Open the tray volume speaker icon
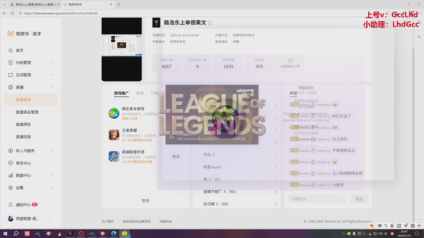This screenshot has width=424, height=238. (381, 234)
